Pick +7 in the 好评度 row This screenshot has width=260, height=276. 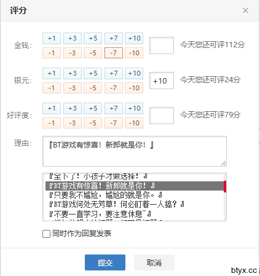tap(114, 108)
